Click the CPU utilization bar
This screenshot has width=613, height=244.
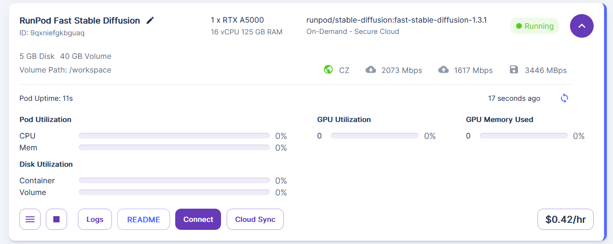(x=174, y=136)
